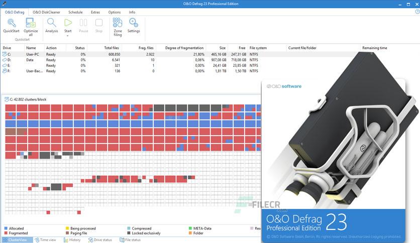
Task: Click the green META-Data swatch
Action: (190, 228)
